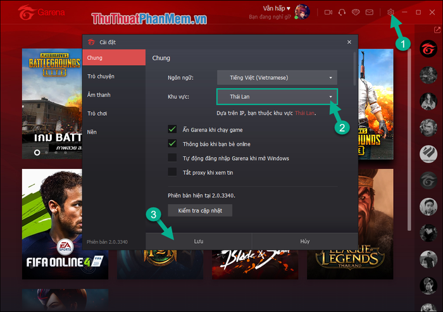This screenshot has width=443, height=312.
Task: Click the Garena logo in top-left corner
Action: pyautogui.click(x=41, y=12)
